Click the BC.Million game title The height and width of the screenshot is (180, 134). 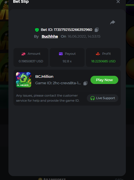(x=44, y=77)
